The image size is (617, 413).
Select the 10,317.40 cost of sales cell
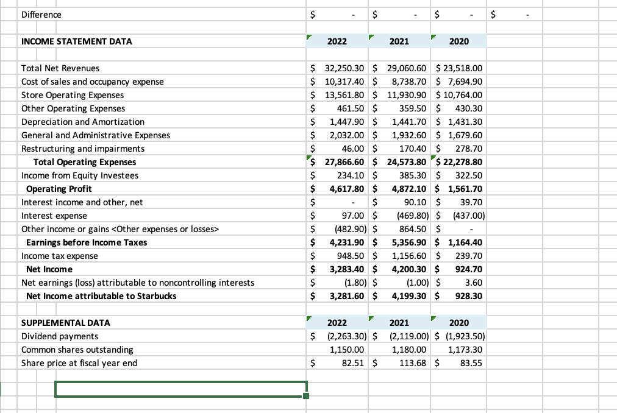point(337,82)
